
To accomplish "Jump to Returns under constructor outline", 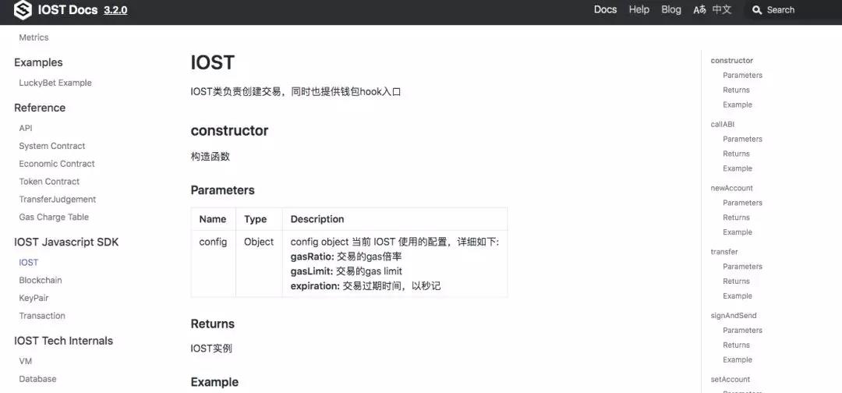I will point(736,90).
